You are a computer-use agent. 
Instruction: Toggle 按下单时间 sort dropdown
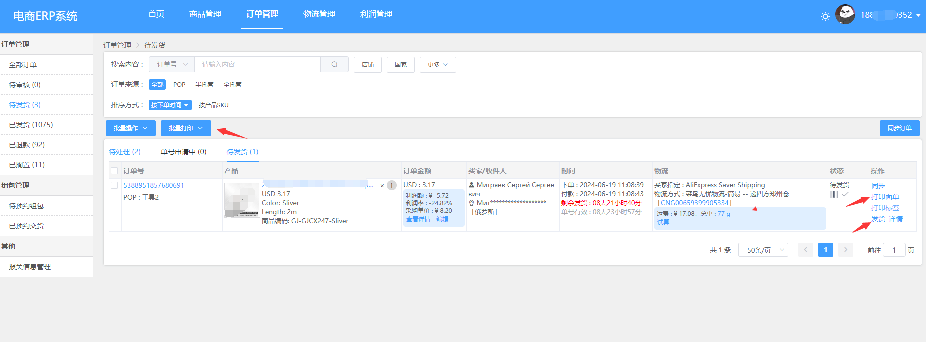pyautogui.click(x=170, y=105)
